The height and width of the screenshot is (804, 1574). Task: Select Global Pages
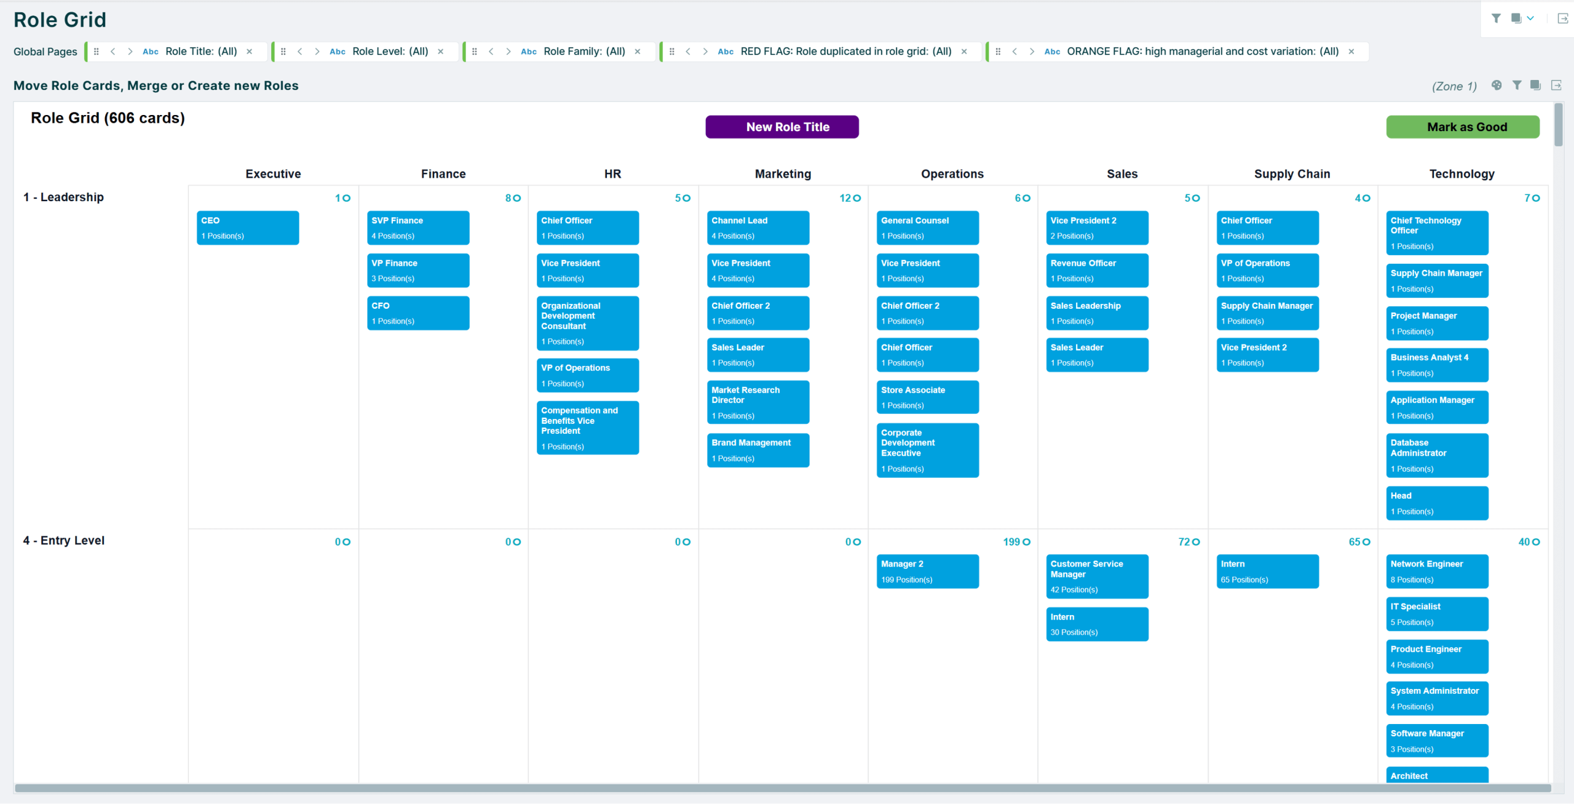pyautogui.click(x=45, y=52)
